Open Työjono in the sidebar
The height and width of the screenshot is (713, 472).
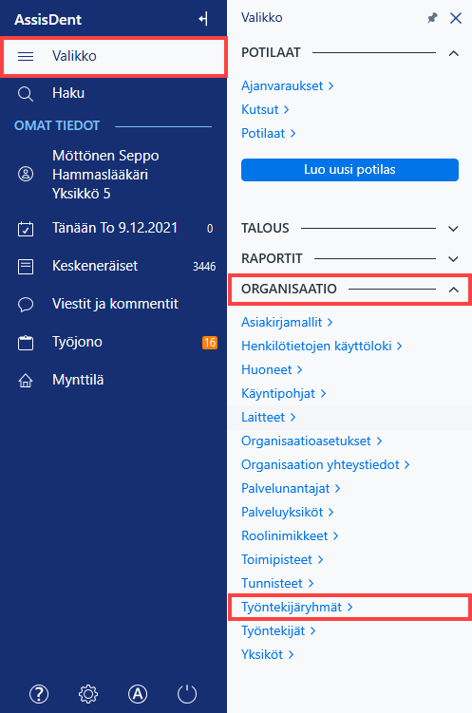click(x=77, y=342)
